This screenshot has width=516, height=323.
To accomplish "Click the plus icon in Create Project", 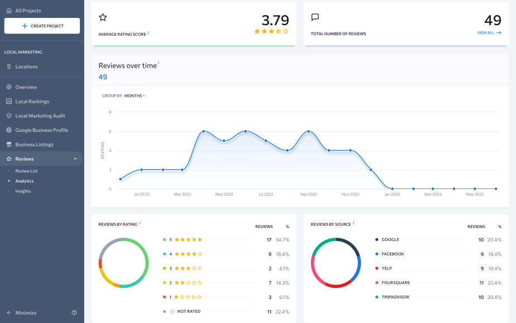I will 25,26.
